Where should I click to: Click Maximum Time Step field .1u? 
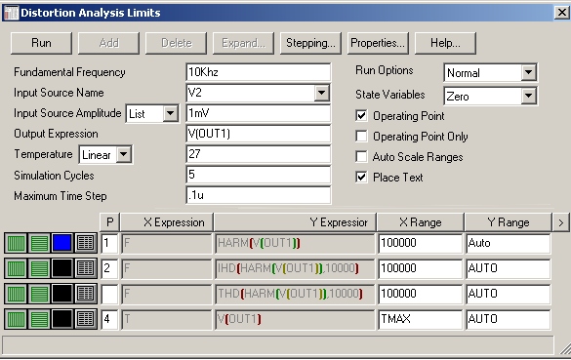click(x=259, y=195)
